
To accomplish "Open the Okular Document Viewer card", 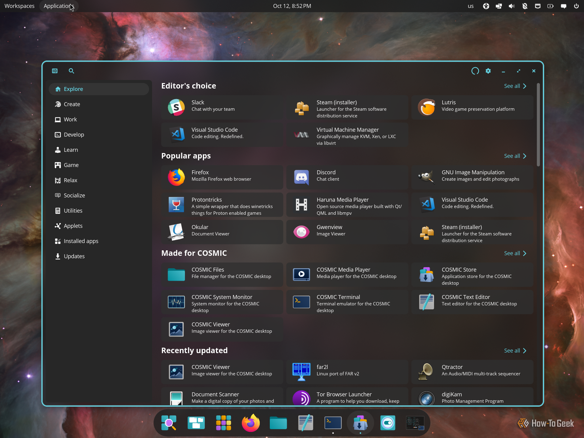I will click(222, 232).
